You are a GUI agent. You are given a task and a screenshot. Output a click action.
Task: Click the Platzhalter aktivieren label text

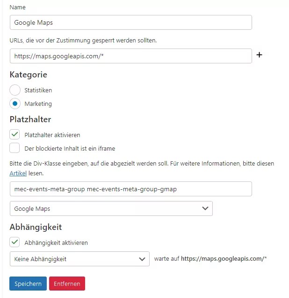tap(52, 135)
